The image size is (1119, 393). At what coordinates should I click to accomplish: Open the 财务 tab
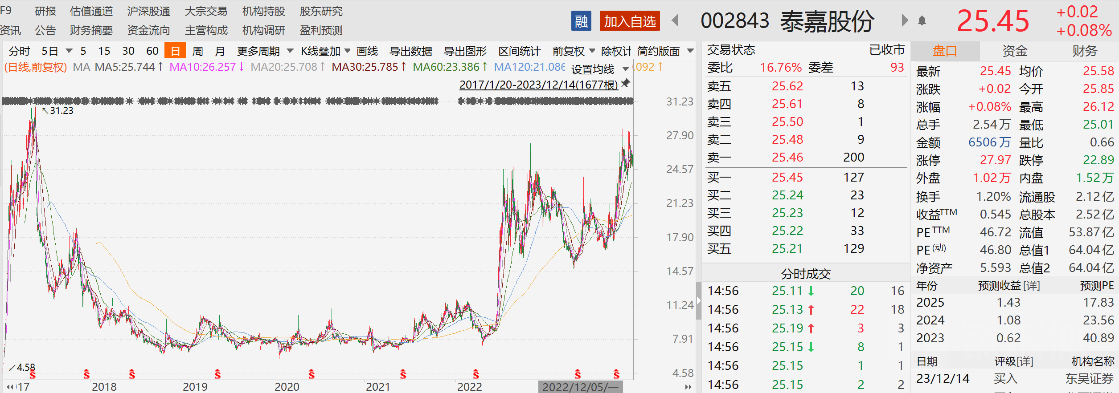pos(1084,51)
